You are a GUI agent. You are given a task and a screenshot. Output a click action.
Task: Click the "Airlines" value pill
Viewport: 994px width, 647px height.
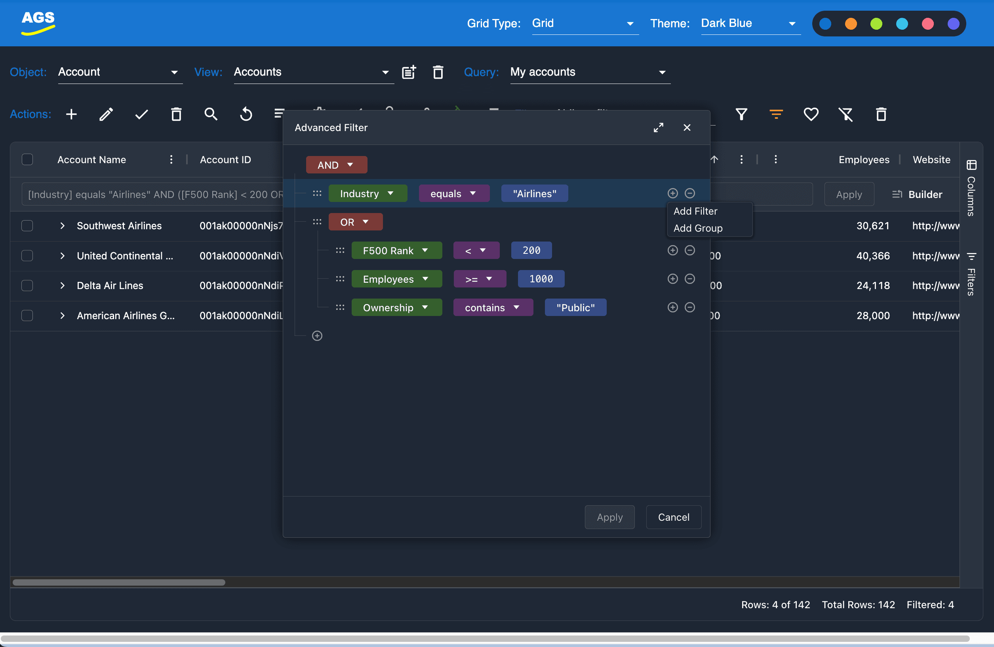click(534, 193)
